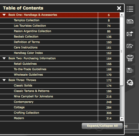Click the scrollbar up arrow
The height and width of the screenshot is (136, 139).
tap(122, 15)
